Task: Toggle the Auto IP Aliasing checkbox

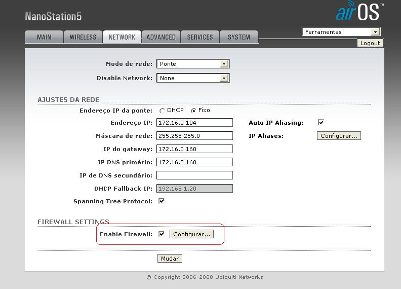Action: tap(320, 122)
